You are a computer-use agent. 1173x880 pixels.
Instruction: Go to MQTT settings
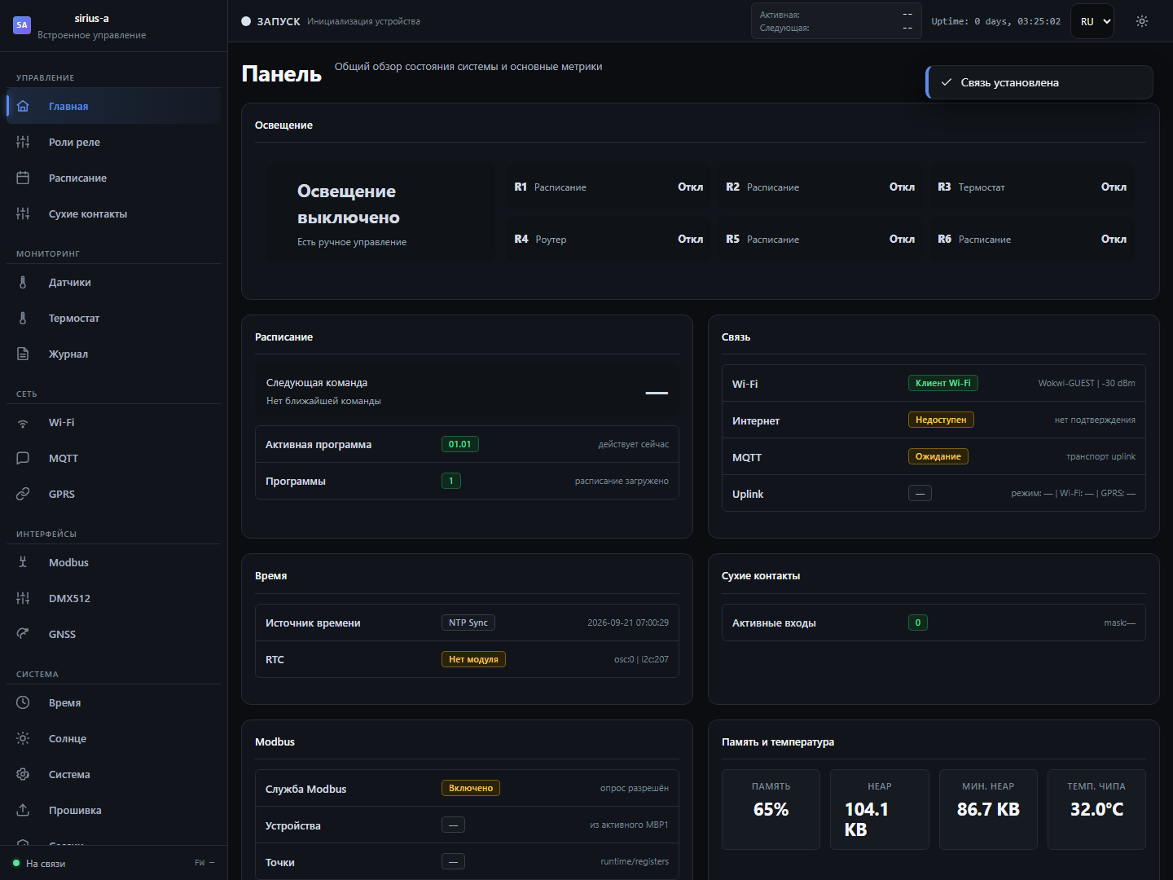[x=113, y=458]
